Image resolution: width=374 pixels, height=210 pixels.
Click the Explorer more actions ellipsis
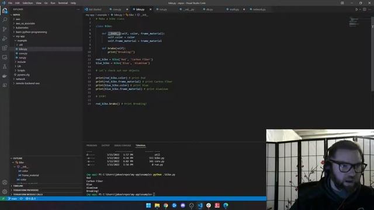coord(78,9)
